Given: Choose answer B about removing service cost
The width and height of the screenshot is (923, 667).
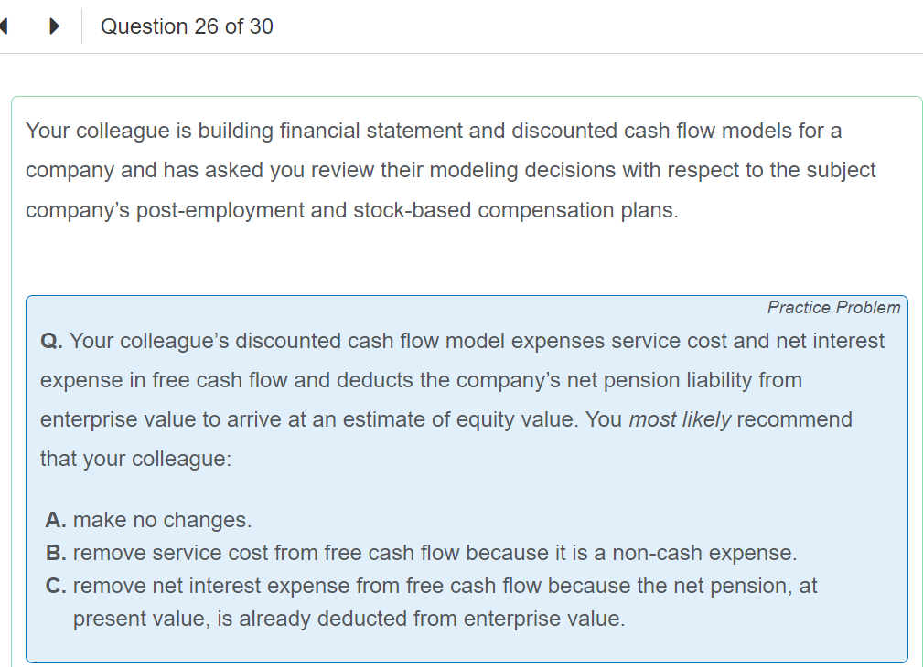Looking at the screenshot, I should (x=435, y=553).
